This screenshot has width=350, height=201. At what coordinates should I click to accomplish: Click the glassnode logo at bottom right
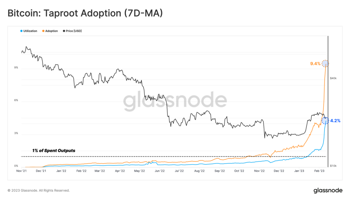[x=328, y=191]
